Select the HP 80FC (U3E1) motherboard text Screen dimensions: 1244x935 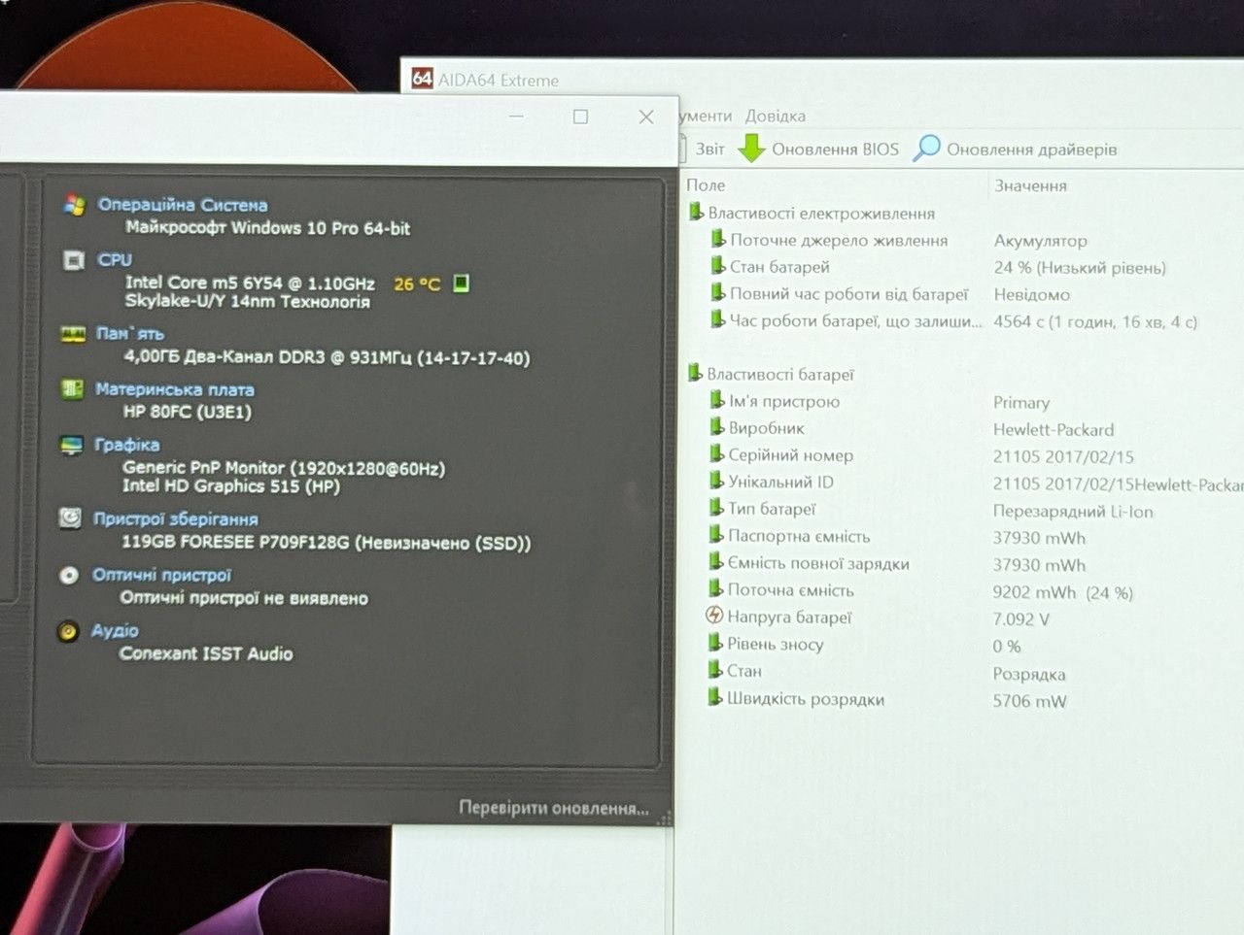tap(188, 412)
